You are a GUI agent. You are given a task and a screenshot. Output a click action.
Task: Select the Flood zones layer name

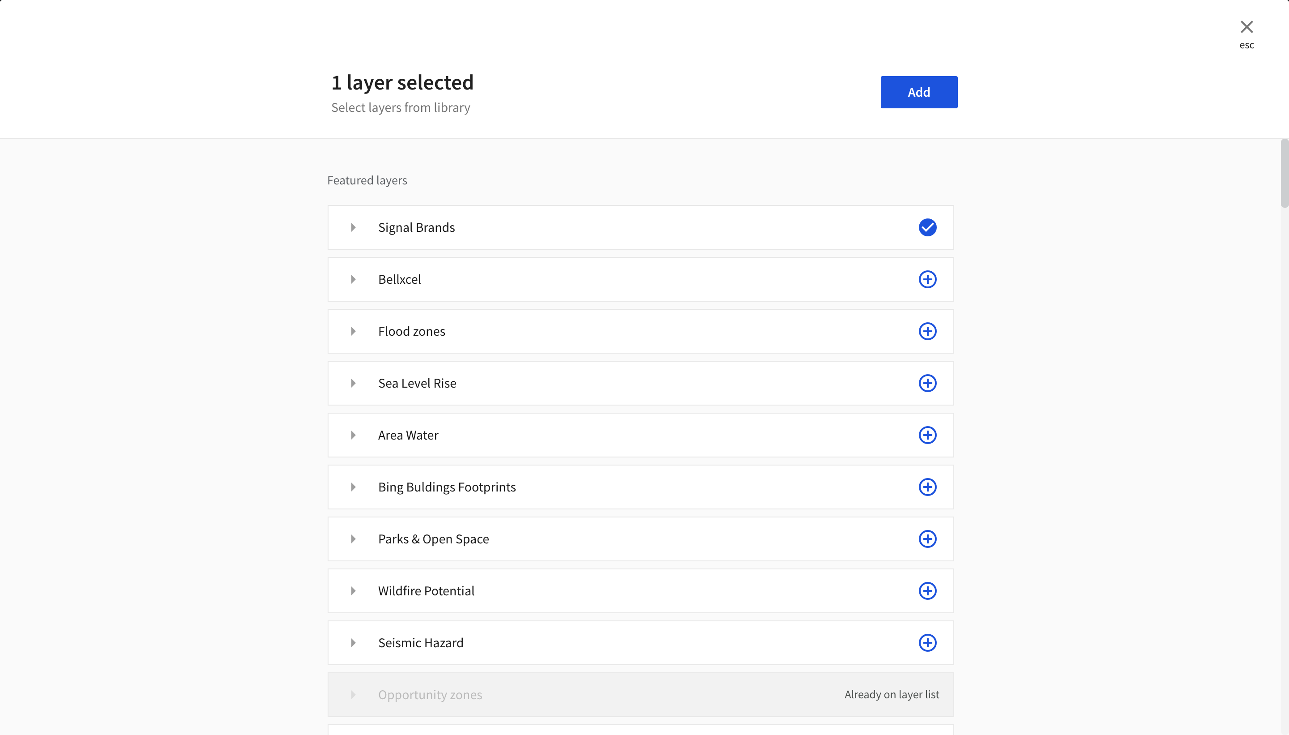(411, 331)
